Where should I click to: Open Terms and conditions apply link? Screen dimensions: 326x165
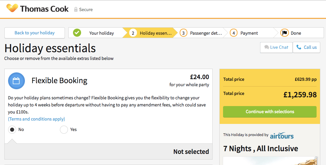[36, 119]
